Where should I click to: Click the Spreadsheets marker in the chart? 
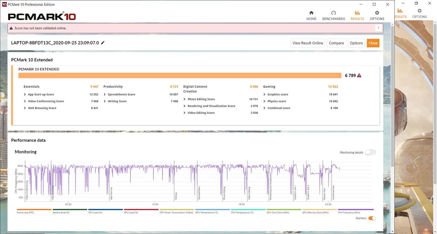click(199, 193)
